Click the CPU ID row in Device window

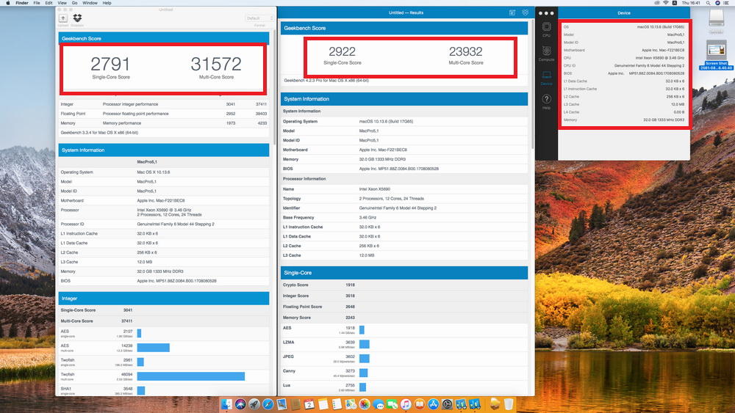pyautogui.click(x=624, y=65)
